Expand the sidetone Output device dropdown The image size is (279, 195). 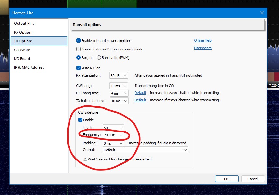tap(146, 150)
